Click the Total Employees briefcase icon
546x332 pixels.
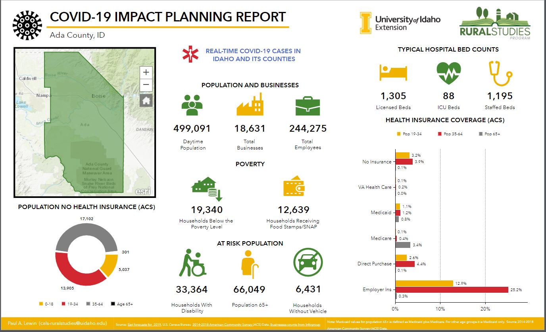pos(307,105)
